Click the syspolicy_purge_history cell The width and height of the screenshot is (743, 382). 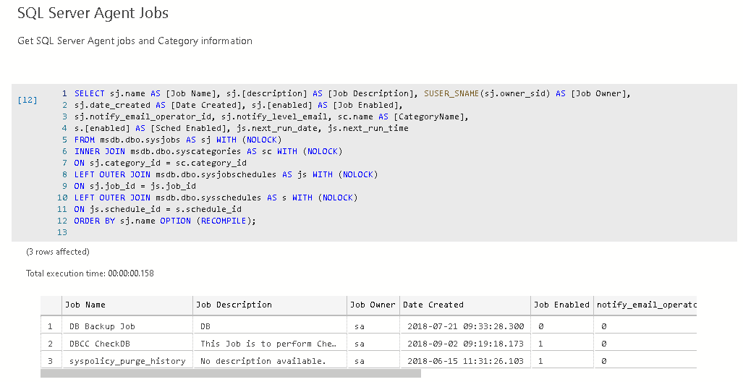tap(127, 361)
